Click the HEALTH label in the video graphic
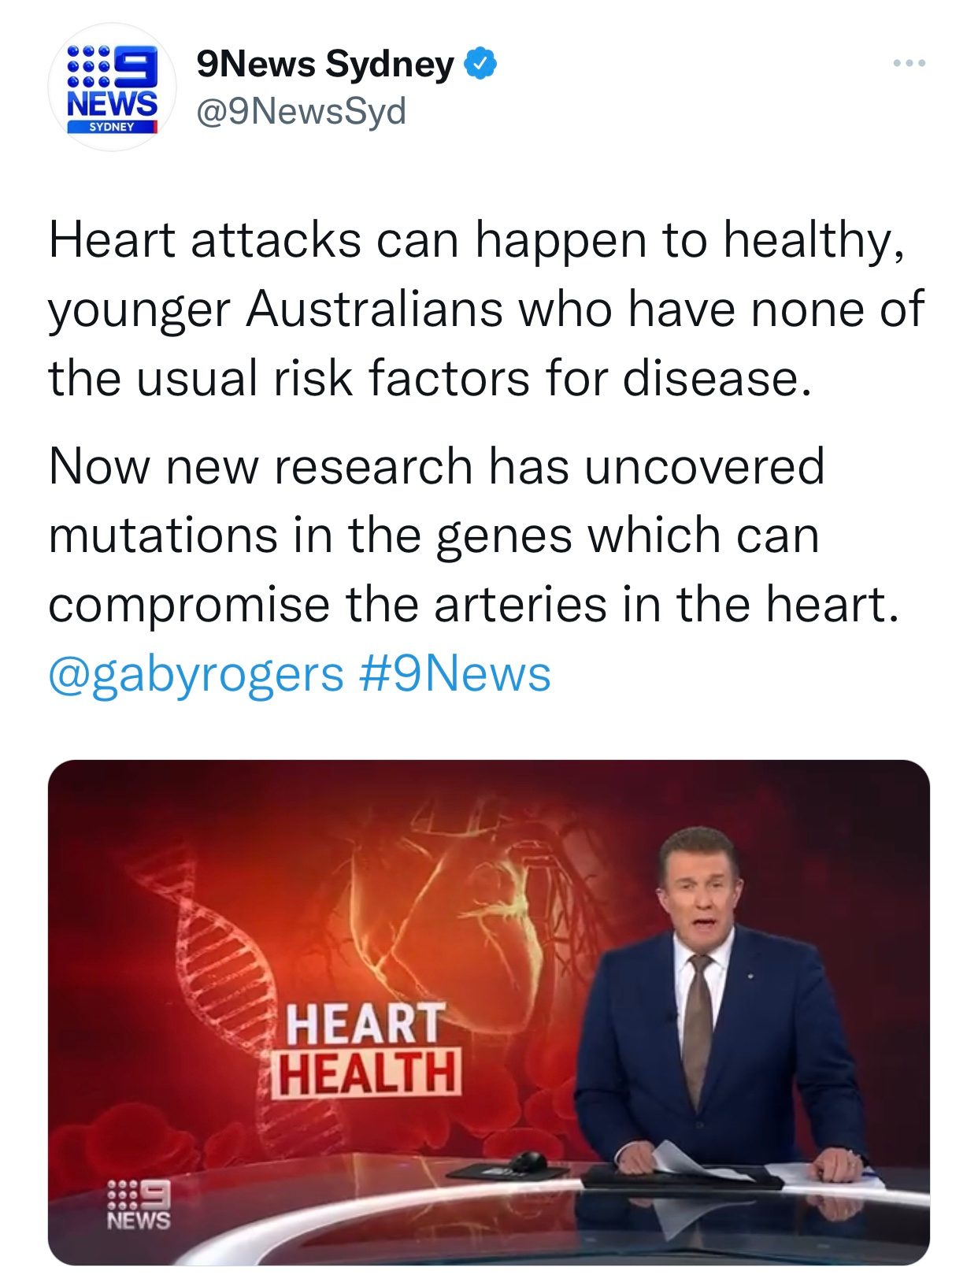The width and height of the screenshot is (978, 1286). point(367,1073)
